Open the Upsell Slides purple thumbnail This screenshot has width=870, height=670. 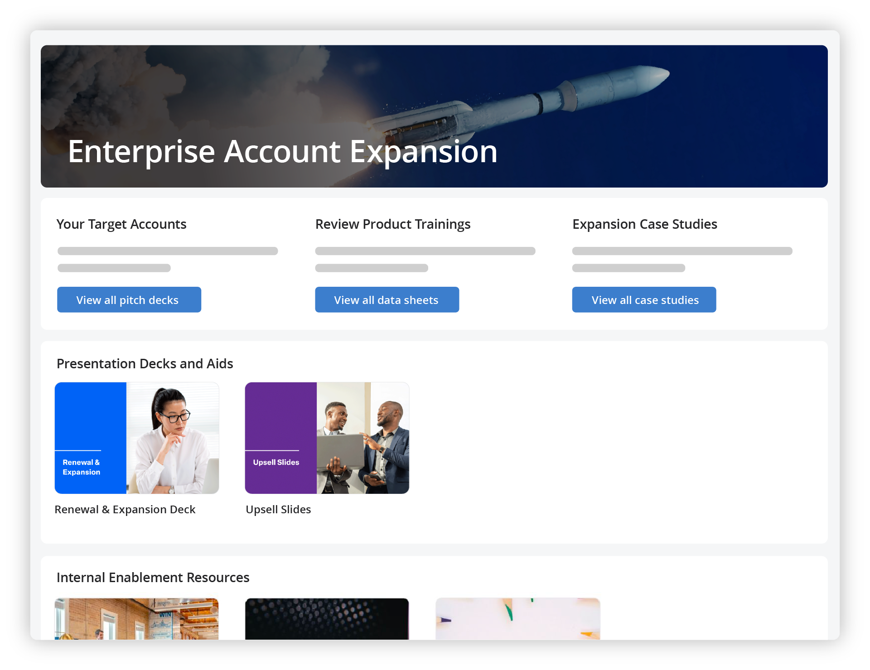pos(327,438)
